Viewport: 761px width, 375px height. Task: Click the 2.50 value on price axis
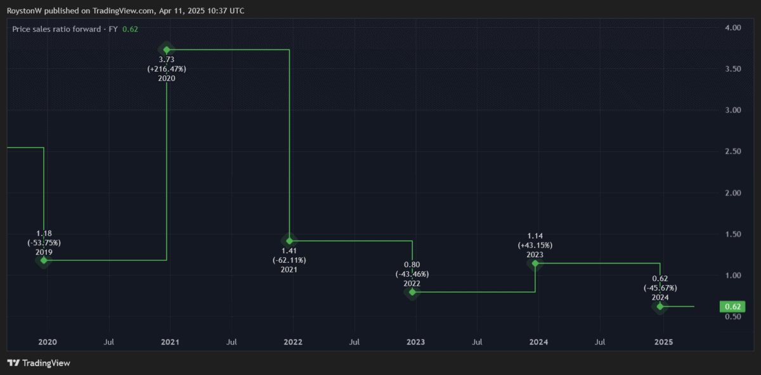click(732, 151)
